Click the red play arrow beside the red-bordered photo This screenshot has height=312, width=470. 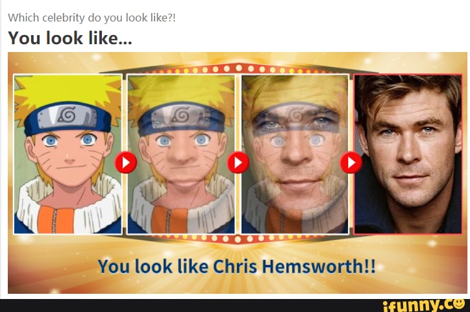tap(351, 162)
